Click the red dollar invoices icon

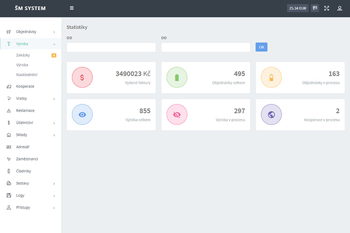(x=82, y=77)
